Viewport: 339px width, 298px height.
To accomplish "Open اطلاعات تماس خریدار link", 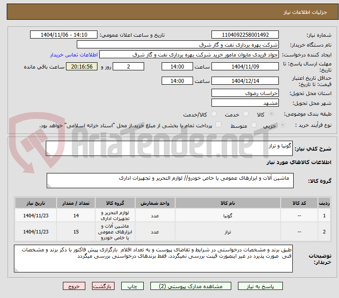I will 74,55.
